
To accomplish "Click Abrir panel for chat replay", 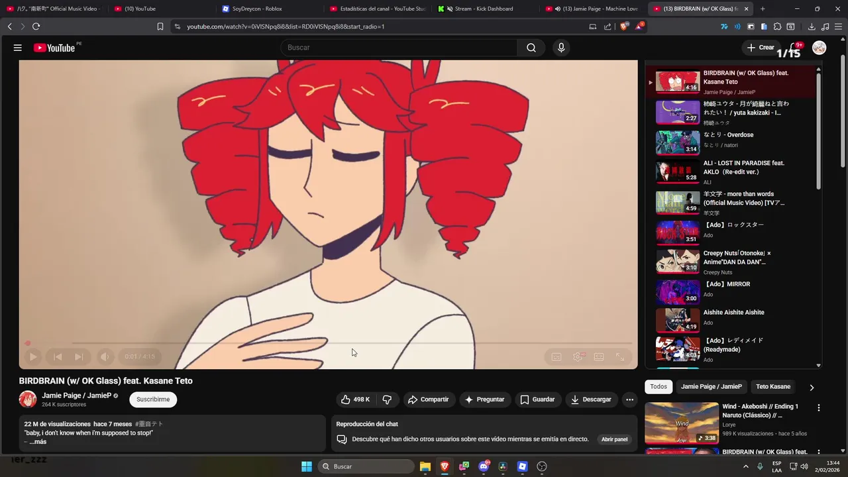I will [614, 439].
